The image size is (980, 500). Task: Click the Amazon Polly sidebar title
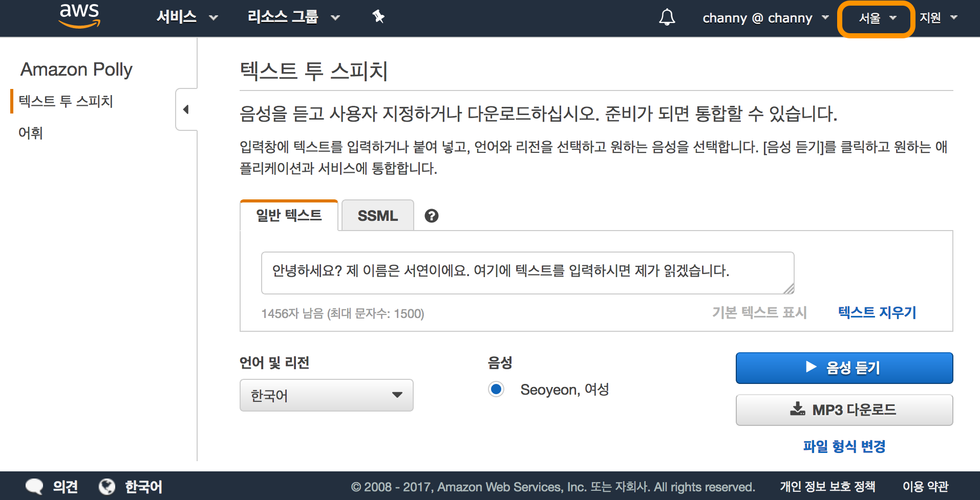(76, 70)
